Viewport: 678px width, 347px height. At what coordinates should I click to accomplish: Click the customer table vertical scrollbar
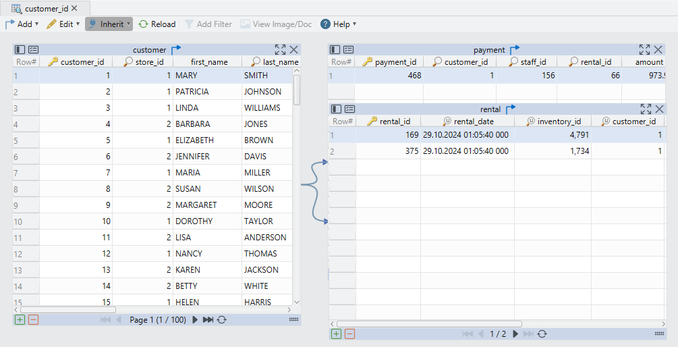[297, 90]
